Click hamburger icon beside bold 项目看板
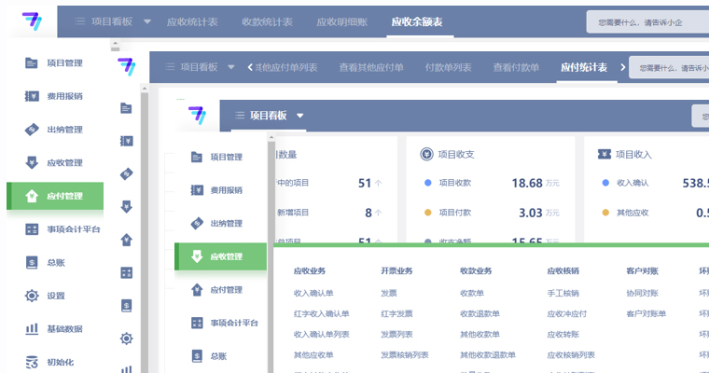 tap(240, 116)
